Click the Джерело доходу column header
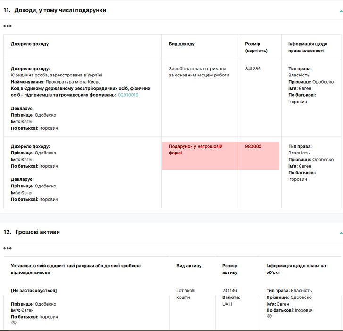The width and height of the screenshot is (343, 331). tap(30, 44)
